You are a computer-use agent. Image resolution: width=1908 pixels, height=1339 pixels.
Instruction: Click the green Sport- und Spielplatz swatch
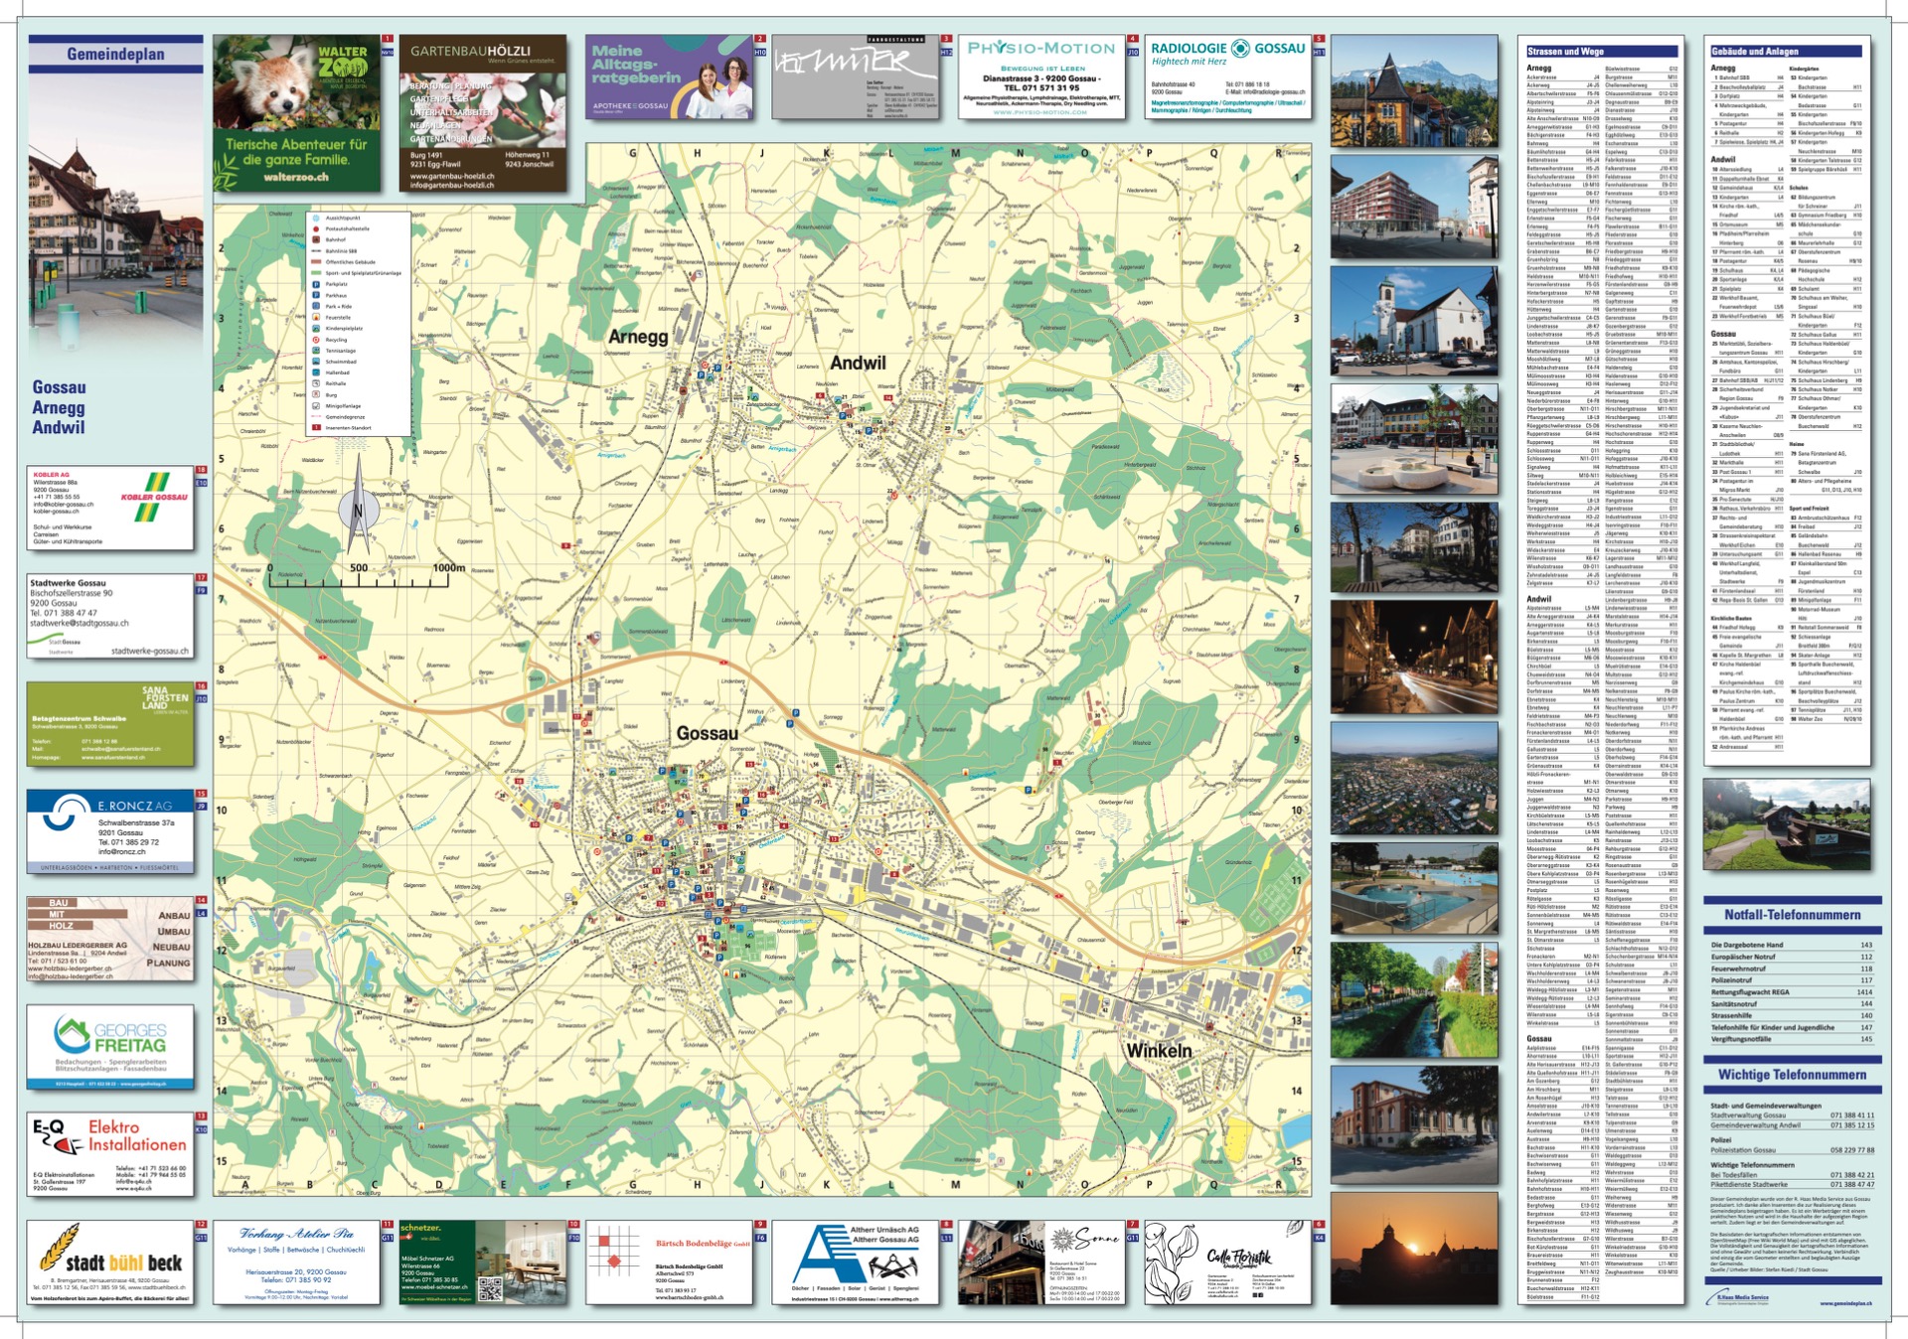click(316, 273)
